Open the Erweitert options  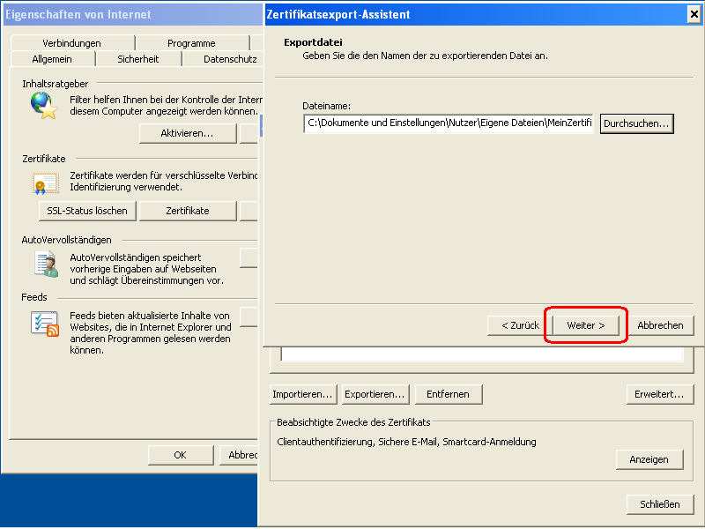659,394
